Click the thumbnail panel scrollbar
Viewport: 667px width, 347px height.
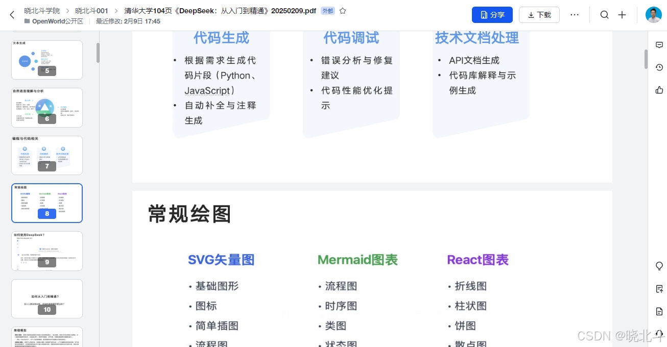[x=98, y=53]
